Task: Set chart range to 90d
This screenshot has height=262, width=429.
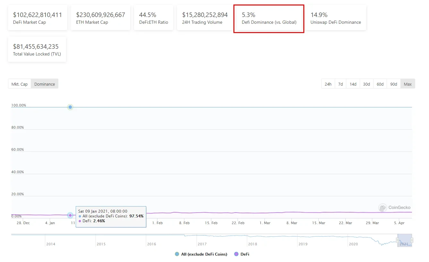Action: click(394, 84)
